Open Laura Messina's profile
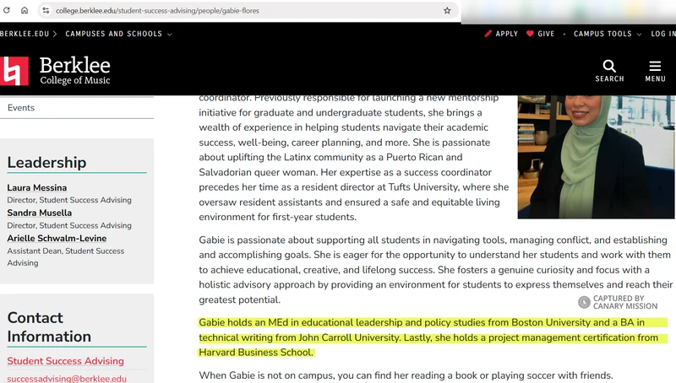 tap(36, 187)
